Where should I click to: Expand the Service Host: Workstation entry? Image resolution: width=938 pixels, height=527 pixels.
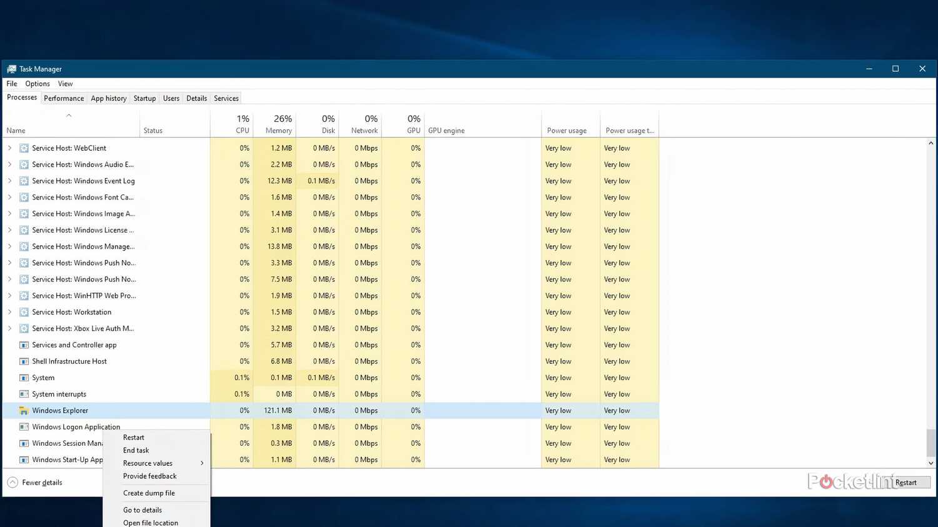click(x=9, y=312)
